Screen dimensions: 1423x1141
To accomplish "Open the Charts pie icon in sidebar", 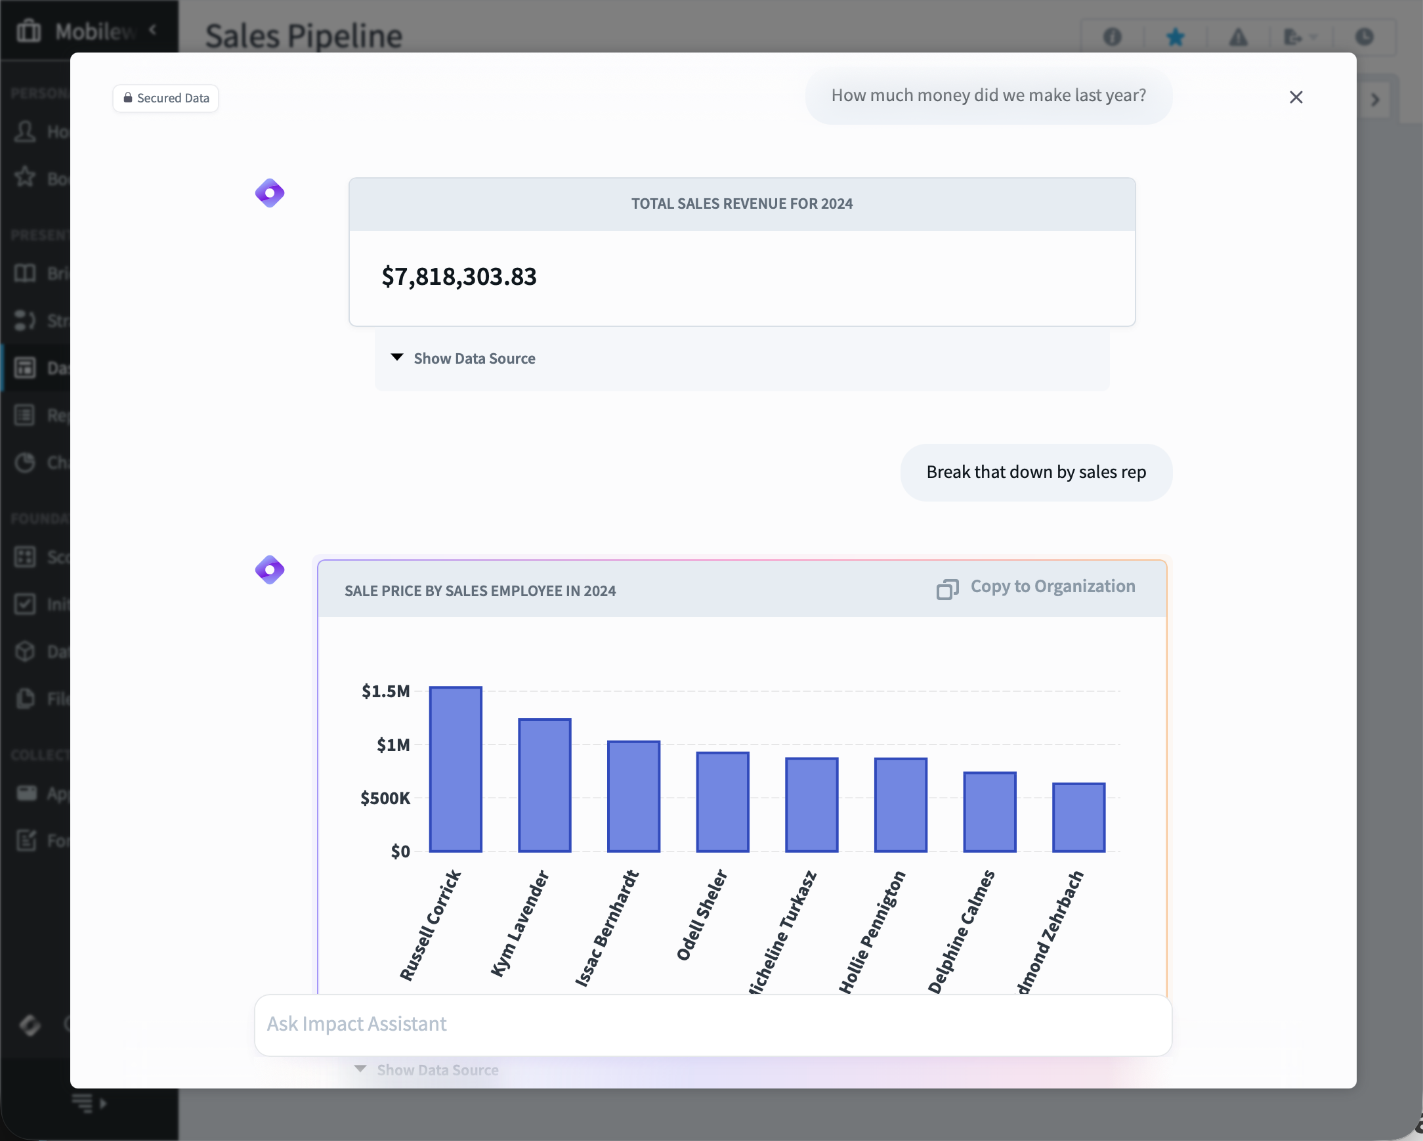I will (24, 463).
